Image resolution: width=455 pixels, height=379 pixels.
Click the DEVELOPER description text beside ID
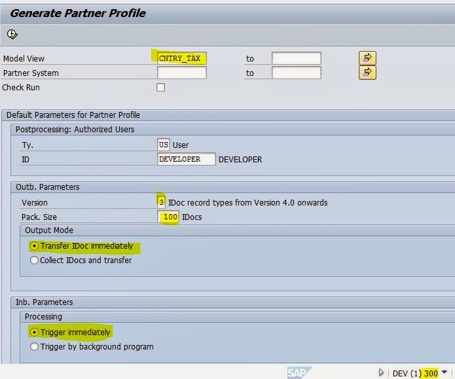point(240,159)
